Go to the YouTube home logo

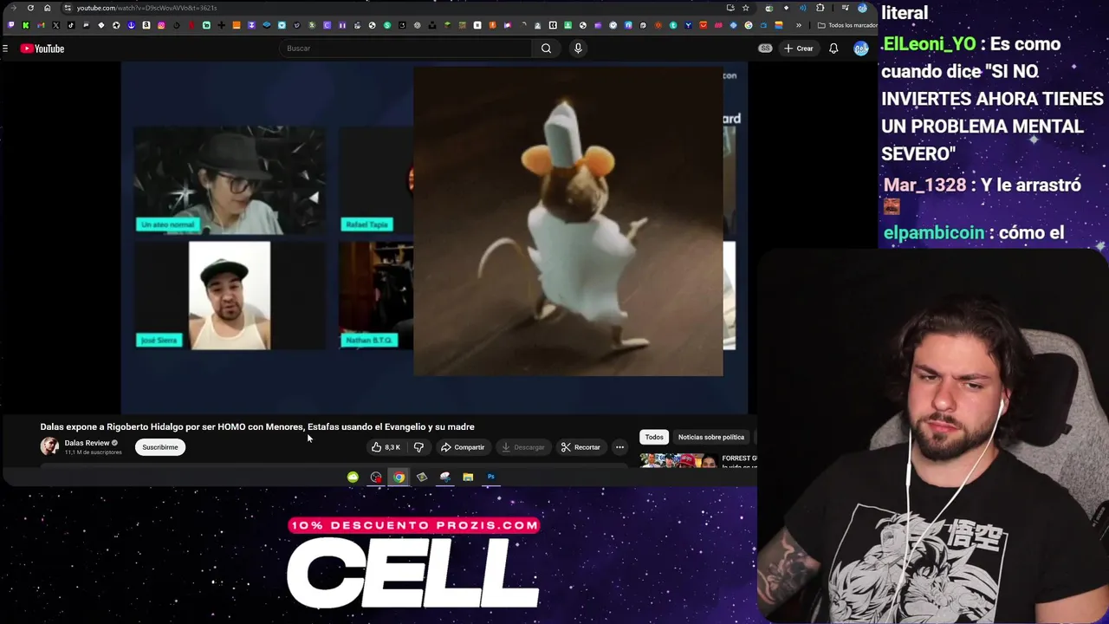(x=42, y=49)
